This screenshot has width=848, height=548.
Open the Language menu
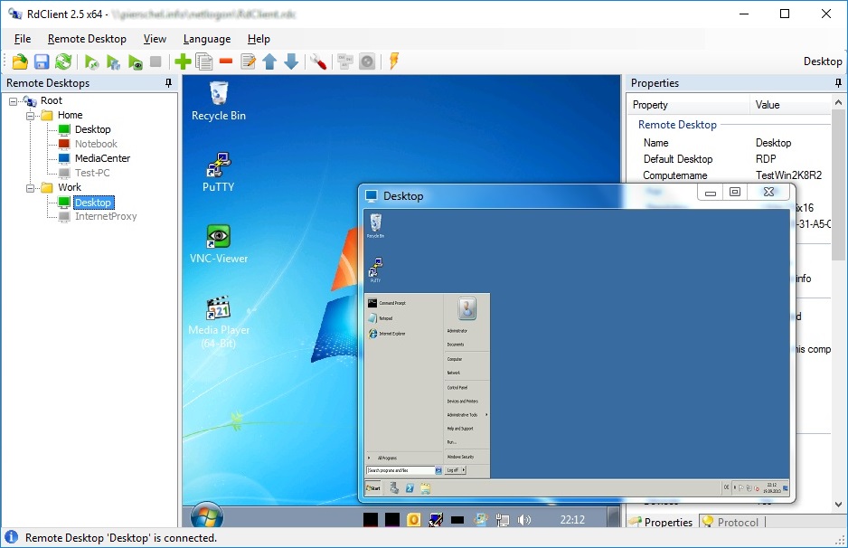tap(207, 39)
